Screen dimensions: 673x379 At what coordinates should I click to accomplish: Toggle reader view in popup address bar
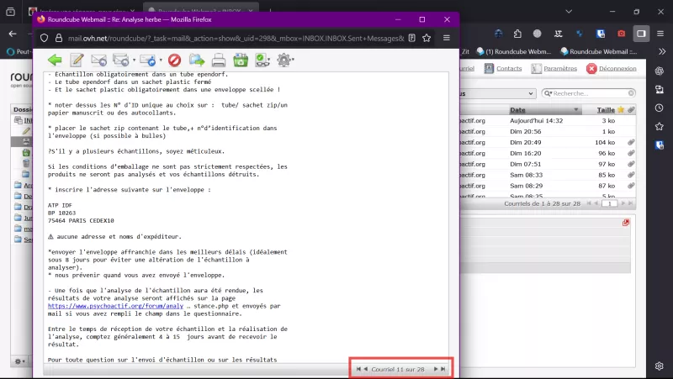pyautogui.click(x=412, y=38)
